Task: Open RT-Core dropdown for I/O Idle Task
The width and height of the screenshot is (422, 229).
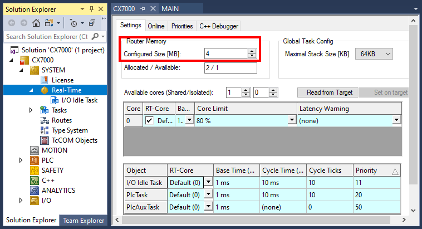Action: click(x=208, y=182)
